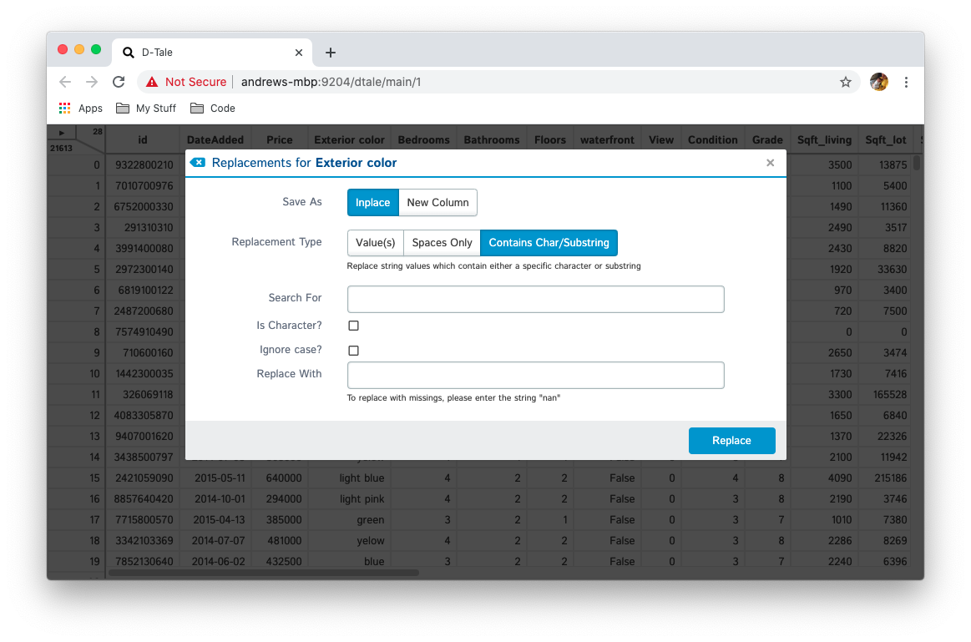Click the browser back arrow
The height and width of the screenshot is (642, 971).
(65, 82)
